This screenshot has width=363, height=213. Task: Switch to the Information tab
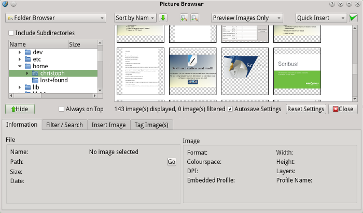tap(22, 125)
